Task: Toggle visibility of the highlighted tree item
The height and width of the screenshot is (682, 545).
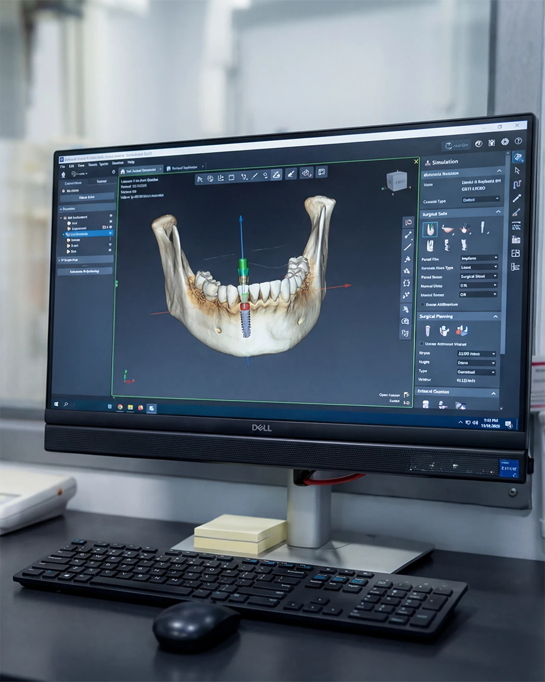Action: 110,234
